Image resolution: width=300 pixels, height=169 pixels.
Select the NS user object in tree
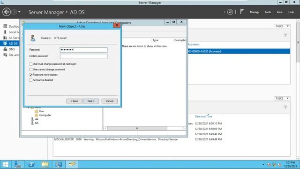coord(35,123)
